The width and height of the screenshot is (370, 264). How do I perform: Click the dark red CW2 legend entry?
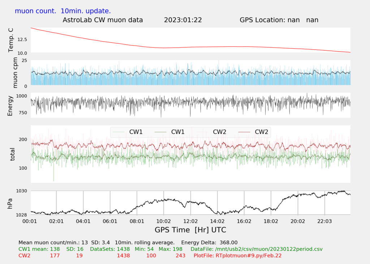(x=253, y=132)
